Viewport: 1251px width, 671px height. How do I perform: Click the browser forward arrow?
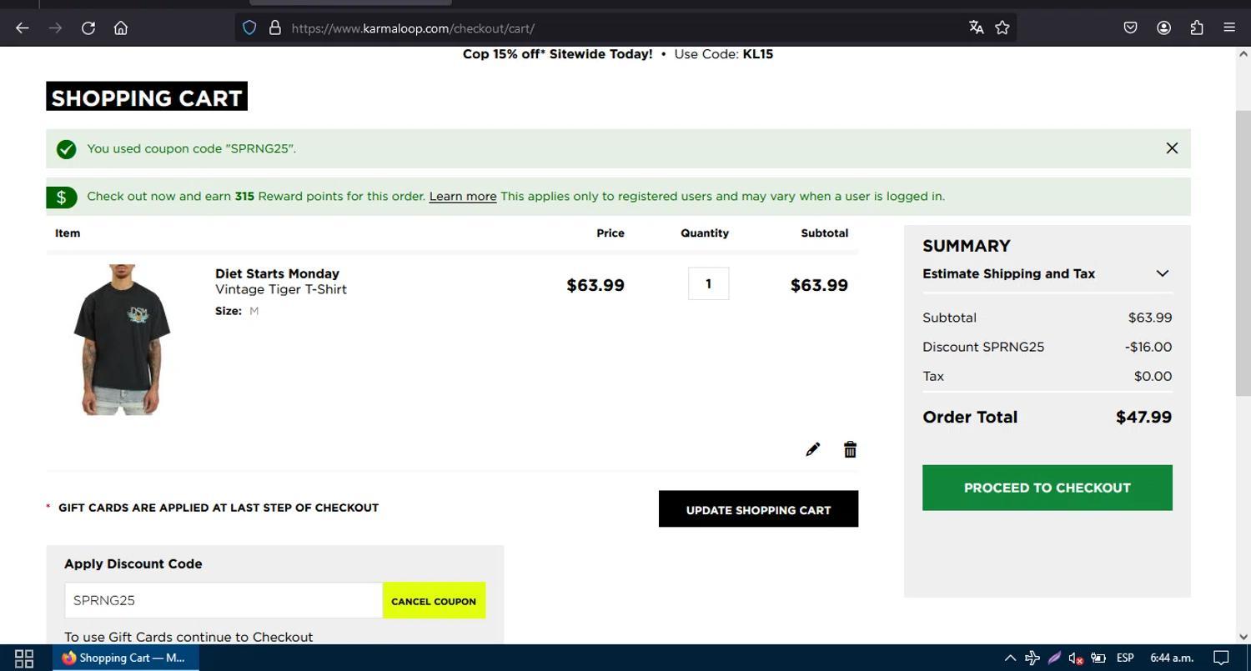(x=55, y=28)
